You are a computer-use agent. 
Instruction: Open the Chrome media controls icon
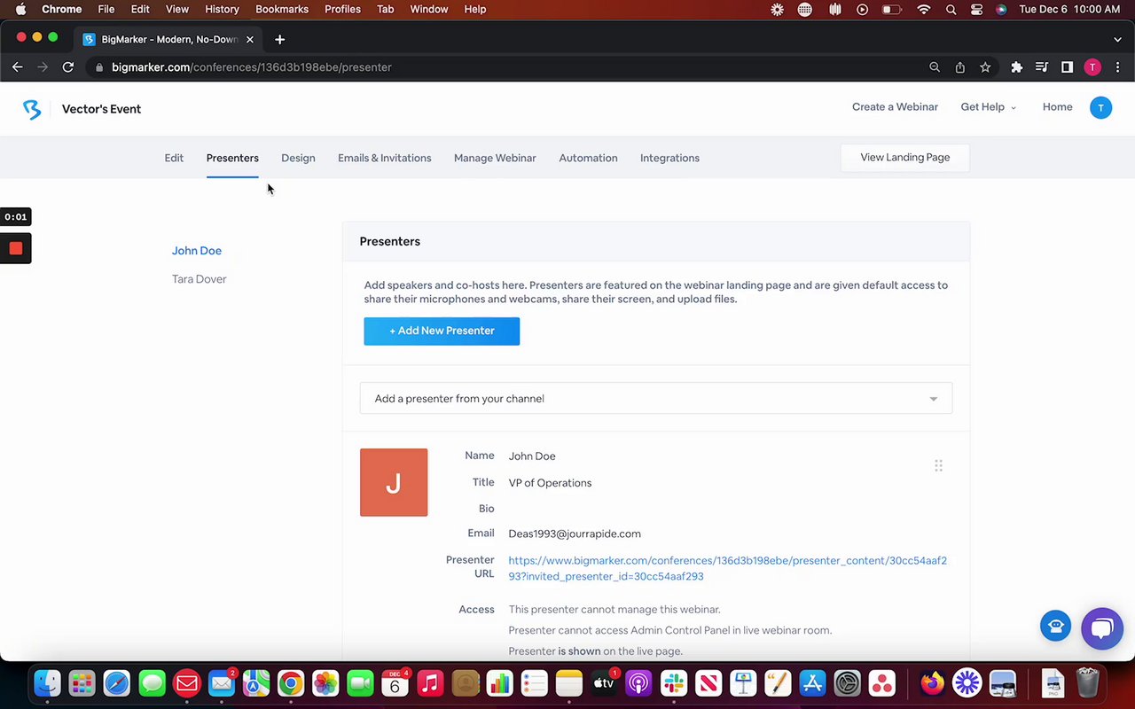coord(1042,67)
